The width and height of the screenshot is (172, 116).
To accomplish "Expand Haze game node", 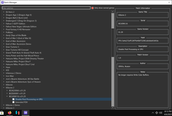I will click(4, 67).
